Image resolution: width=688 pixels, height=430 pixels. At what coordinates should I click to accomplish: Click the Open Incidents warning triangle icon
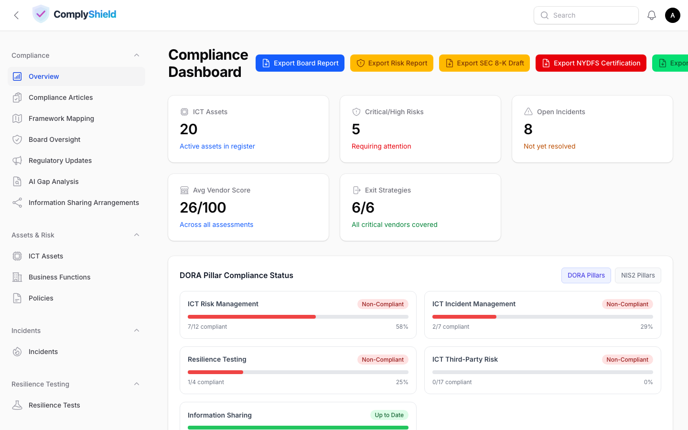tap(528, 112)
